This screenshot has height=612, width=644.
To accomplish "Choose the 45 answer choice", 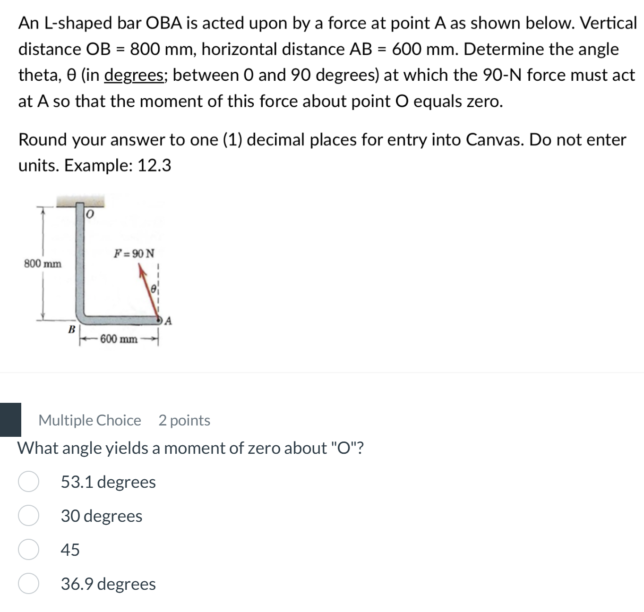I will [70, 549].
